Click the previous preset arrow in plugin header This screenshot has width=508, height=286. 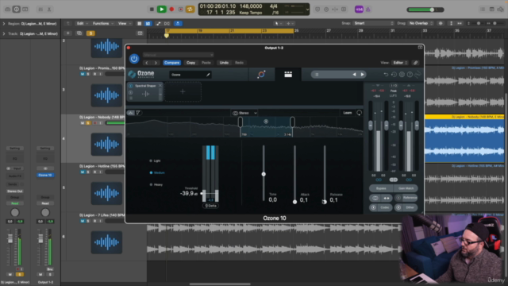coord(147,63)
